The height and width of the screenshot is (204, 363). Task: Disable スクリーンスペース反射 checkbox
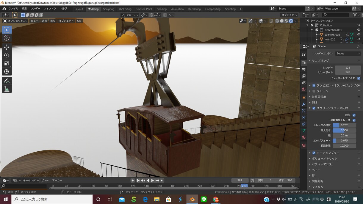pos(314,108)
